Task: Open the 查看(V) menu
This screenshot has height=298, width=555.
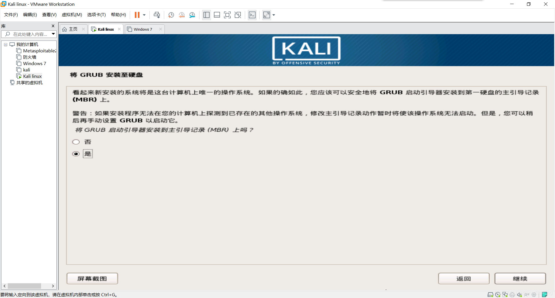Action: pos(49,15)
